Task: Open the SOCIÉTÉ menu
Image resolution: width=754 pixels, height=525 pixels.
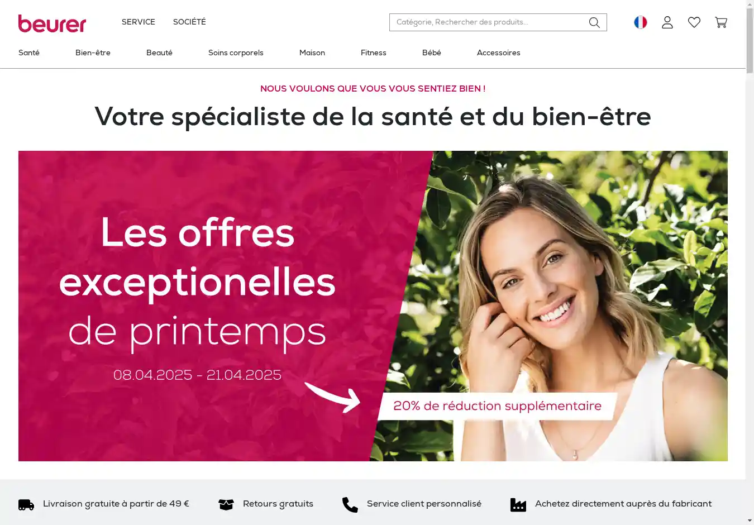Action: [189, 22]
